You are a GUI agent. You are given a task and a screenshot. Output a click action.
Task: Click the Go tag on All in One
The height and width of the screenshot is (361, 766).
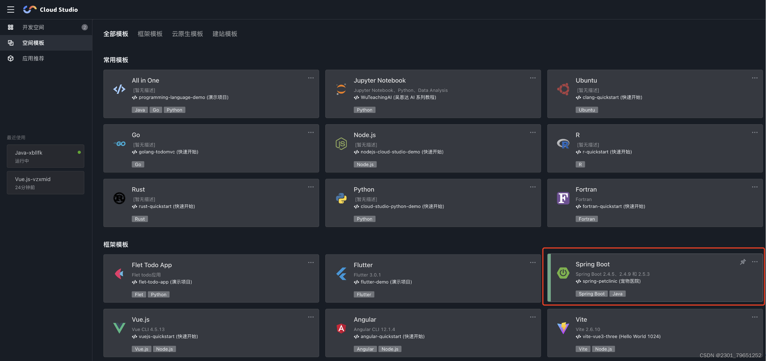tap(156, 110)
